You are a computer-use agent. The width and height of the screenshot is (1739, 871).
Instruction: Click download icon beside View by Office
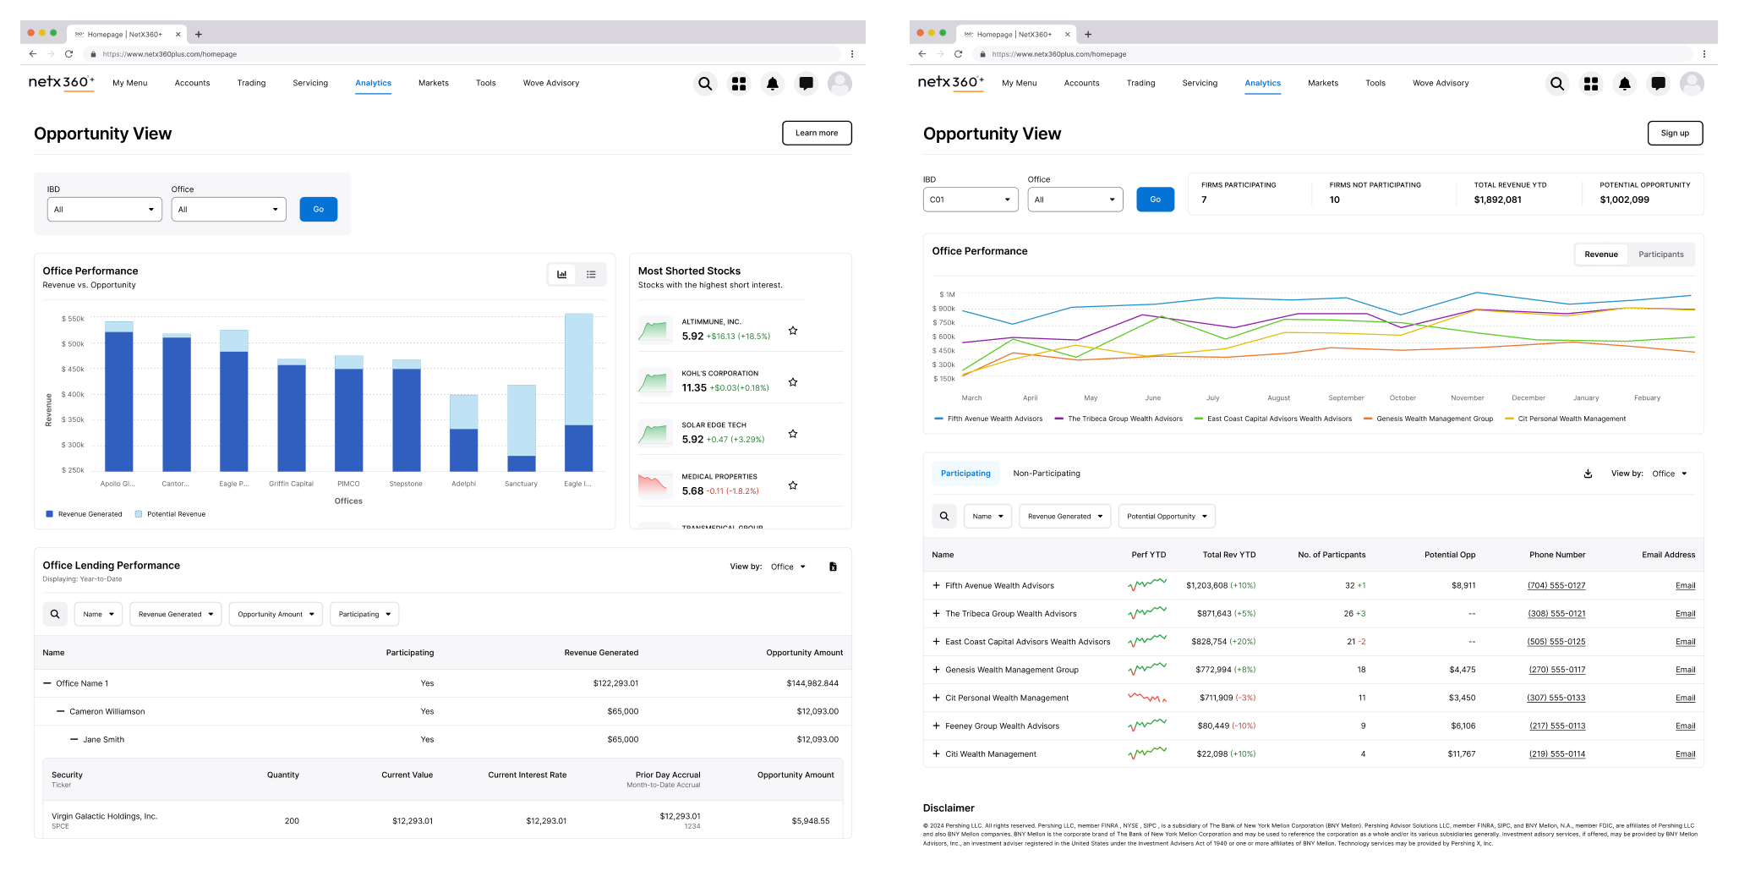pyautogui.click(x=1588, y=474)
